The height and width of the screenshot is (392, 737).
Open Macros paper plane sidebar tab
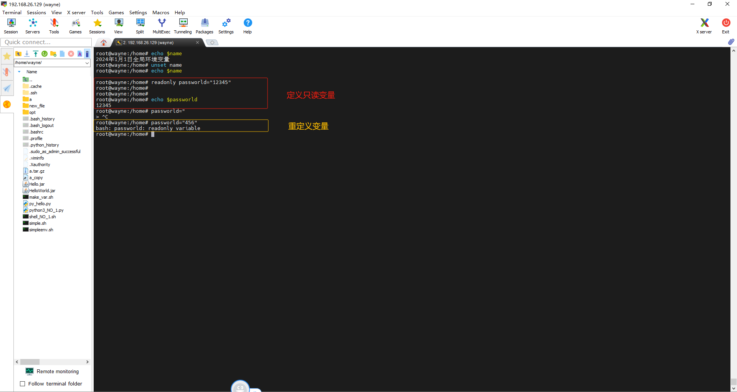pyautogui.click(x=7, y=88)
